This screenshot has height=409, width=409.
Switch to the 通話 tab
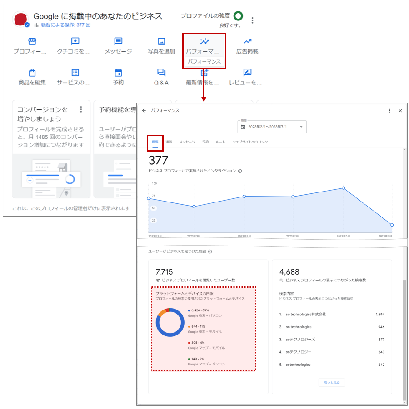click(169, 142)
